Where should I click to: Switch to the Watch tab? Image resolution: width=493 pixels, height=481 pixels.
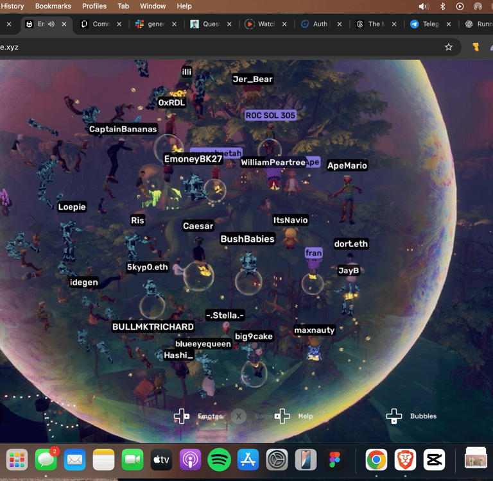coord(261,24)
